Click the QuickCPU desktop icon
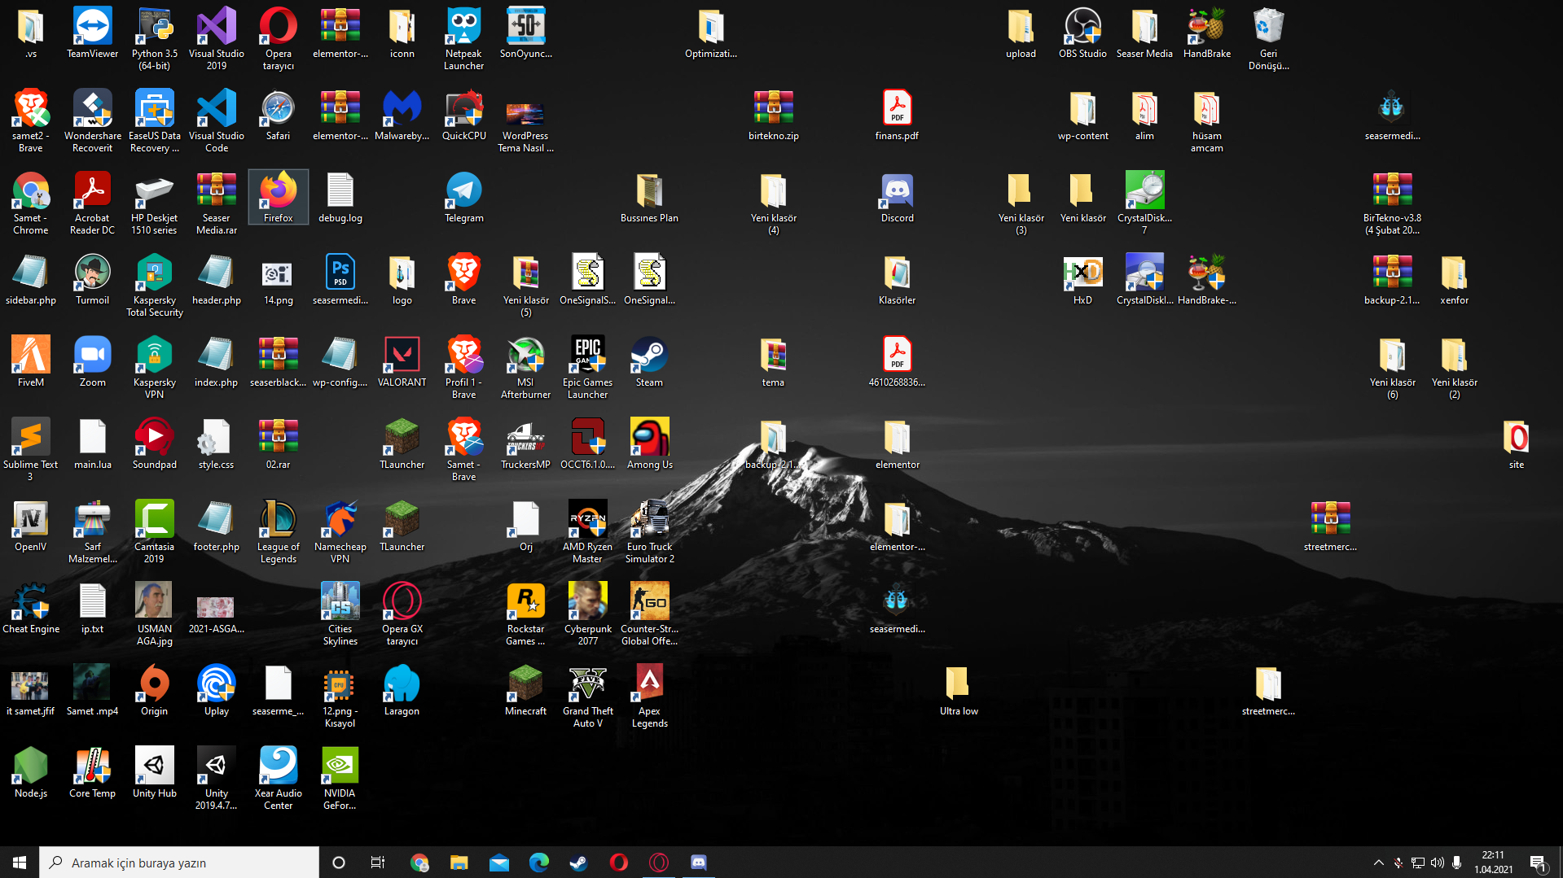 (x=463, y=116)
